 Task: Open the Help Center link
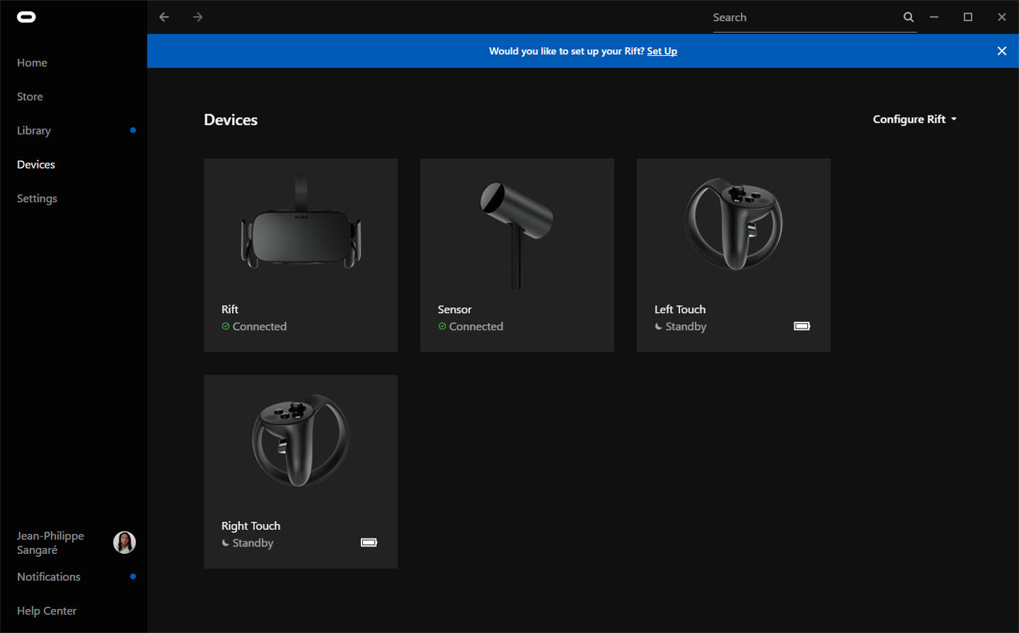pyautogui.click(x=47, y=610)
